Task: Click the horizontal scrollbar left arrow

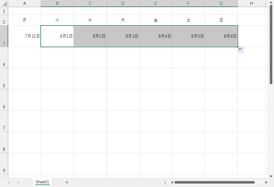Action: click(172, 182)
